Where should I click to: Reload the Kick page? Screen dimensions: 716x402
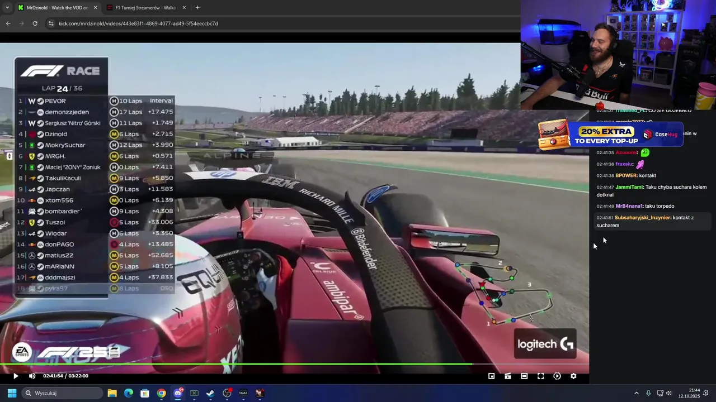point(35,23)
